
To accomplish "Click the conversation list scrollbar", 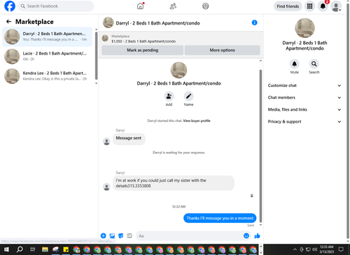I will click(96, 56).
